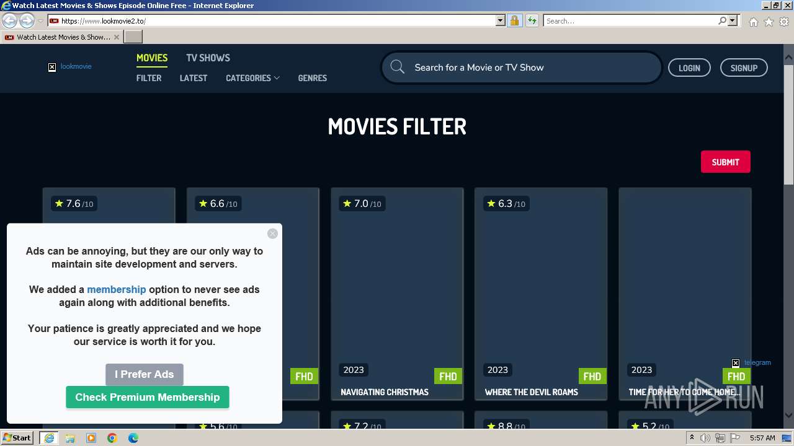Open the Windows Start menu

point(17,438)
